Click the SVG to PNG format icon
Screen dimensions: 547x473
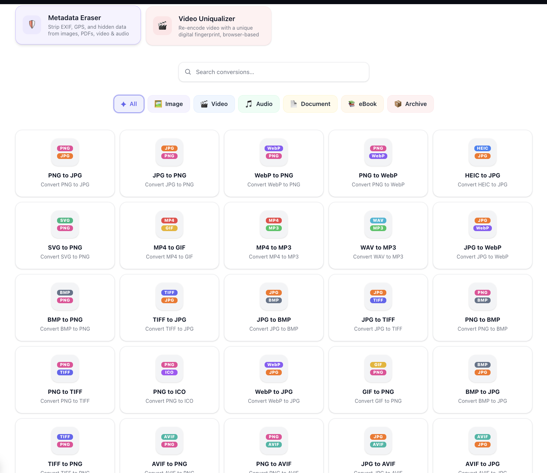tap(65, 224)
